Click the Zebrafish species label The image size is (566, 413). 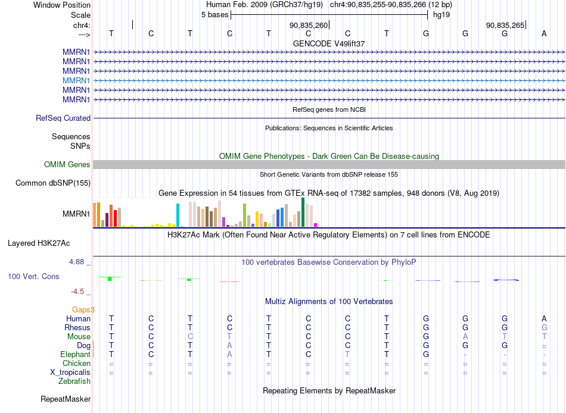[74, 381]
